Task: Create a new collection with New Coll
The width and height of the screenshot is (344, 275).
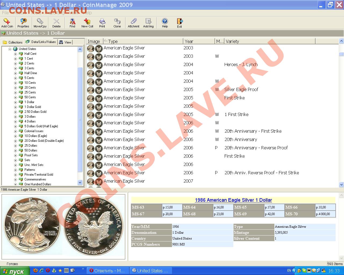Action: pos(87,23)
